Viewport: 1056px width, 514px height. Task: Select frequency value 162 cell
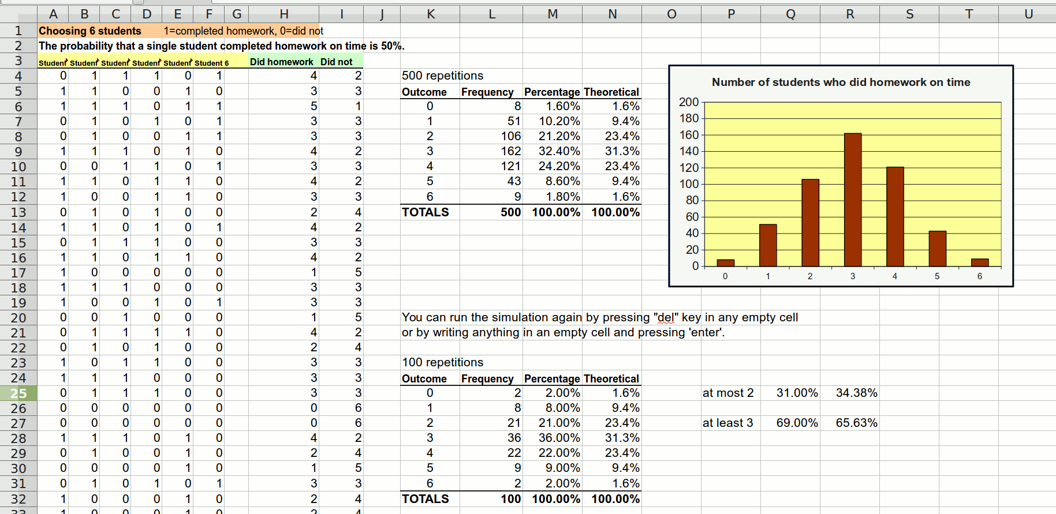(491, 151)
